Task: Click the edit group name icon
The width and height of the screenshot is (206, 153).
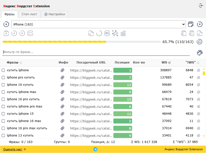Action: pyautogui.click(x=191, y=24)
